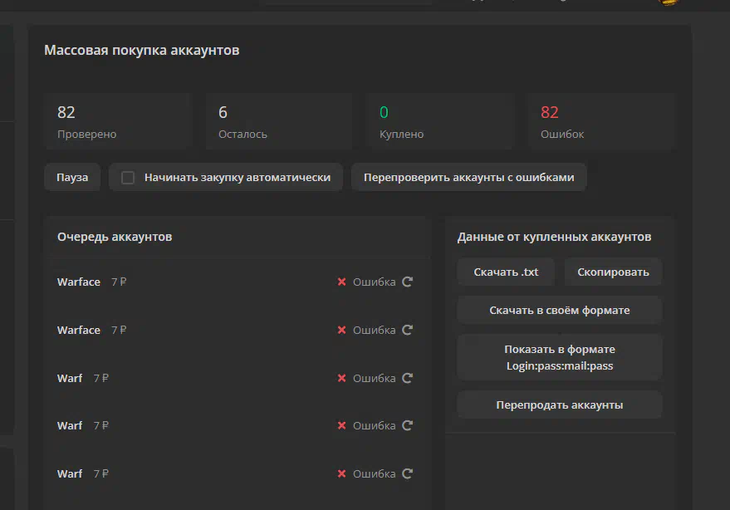
Task: Click Ошибка status on the first Warf row
Action: point(375,378)
